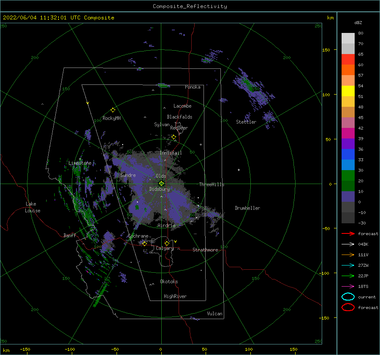The width and height of the screenshot is (380, 355).
Task: Click the red forecast ellipse legend icon
Action: click(x=348, y=307)
